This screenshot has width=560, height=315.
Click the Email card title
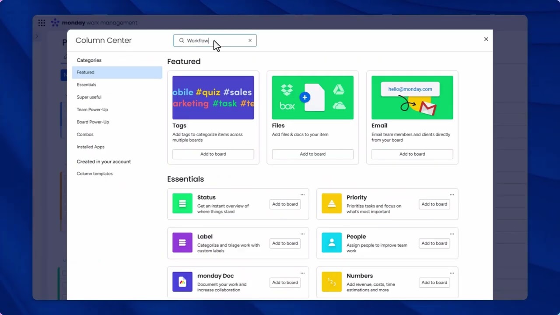(x=379, y=126)
